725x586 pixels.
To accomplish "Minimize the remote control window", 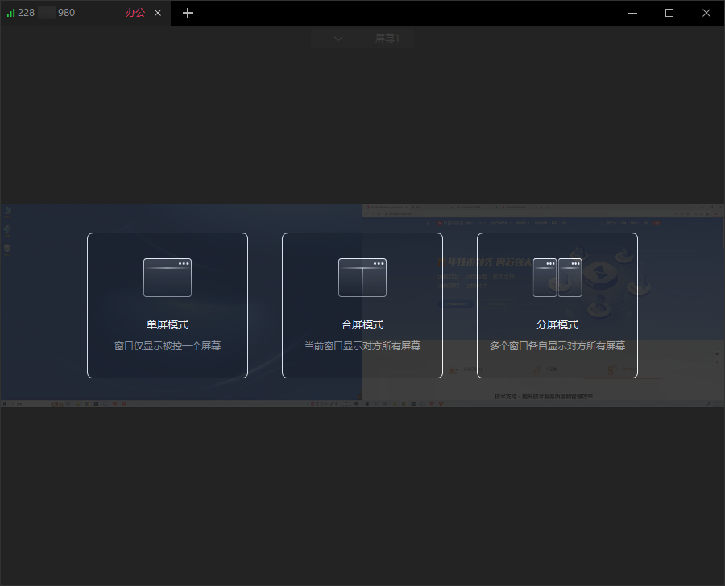I will (x=632, y=13).
